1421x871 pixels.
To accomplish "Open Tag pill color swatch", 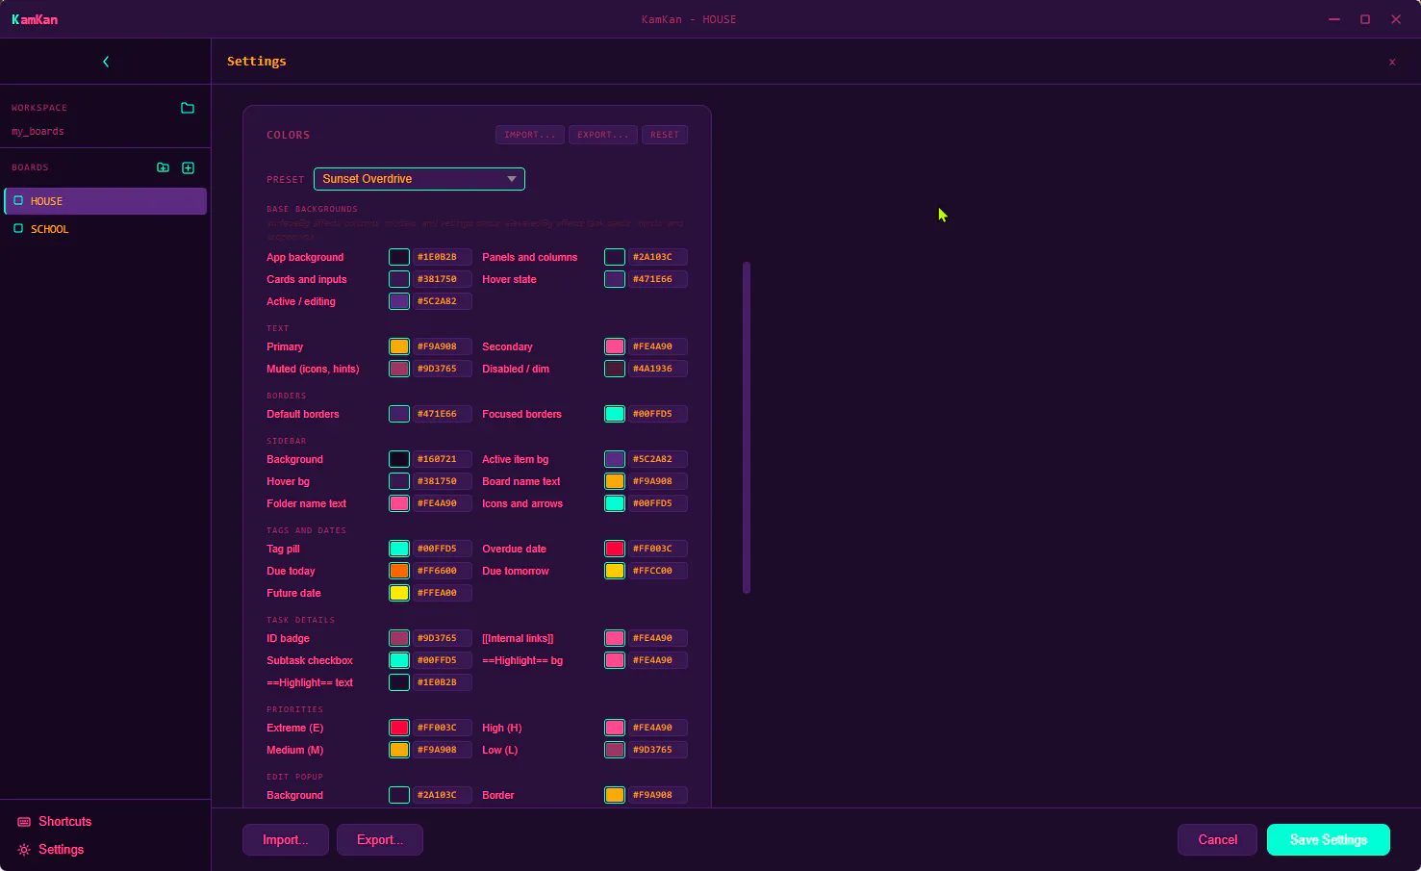I will pyautogui.click(x=399, y=549).
